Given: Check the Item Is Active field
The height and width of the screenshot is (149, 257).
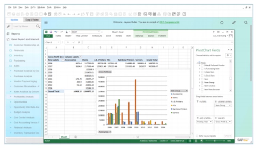Looking at the screenshot, I should click(202, 86).
